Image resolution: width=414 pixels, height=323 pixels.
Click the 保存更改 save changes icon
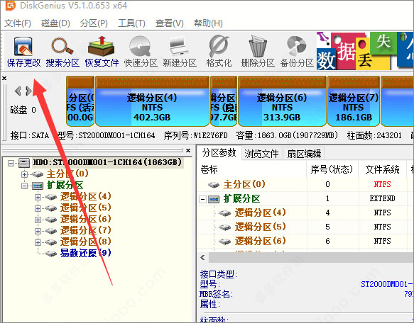(23, 47)
